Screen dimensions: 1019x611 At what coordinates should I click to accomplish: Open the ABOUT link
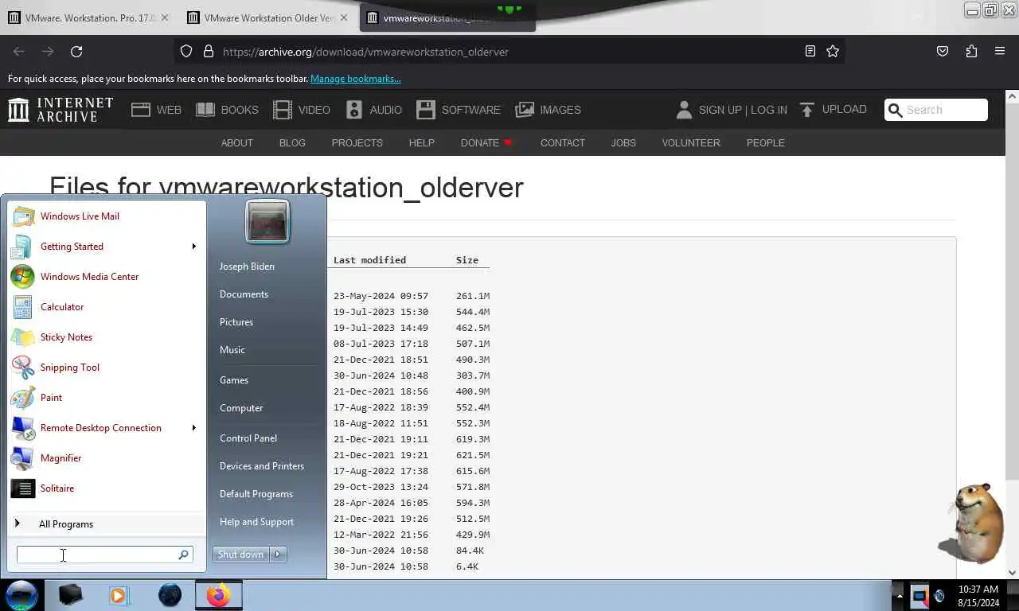point(237,143)
